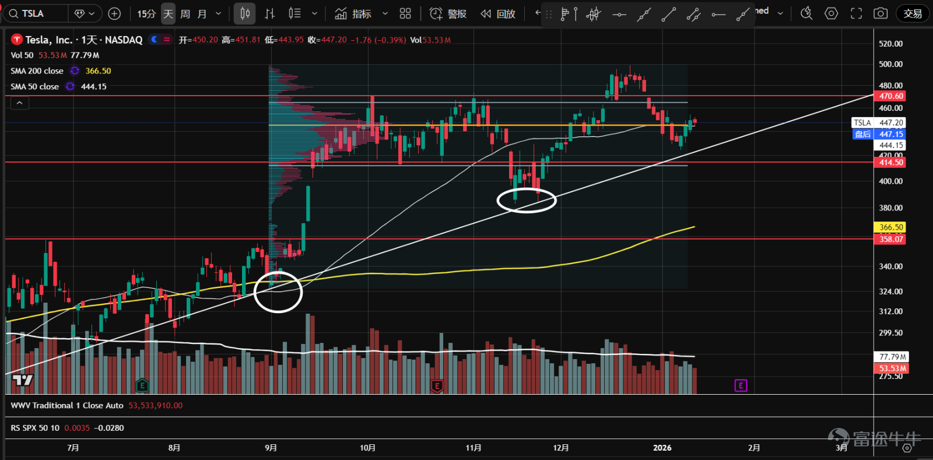This screenshot has height=460, width=933.
Task: Select the SMA 50 close legend
Action: click(x=34, y=87)
